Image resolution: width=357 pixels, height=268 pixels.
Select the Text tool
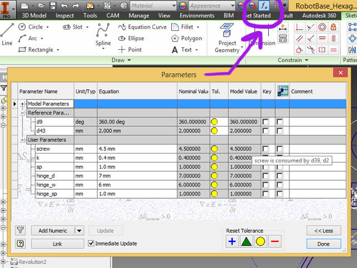[182, 50]
